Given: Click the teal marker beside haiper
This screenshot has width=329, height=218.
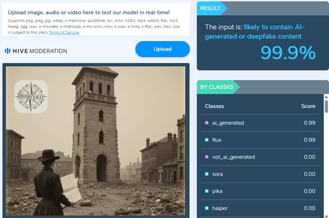Looking at the screenshot, I should (207, 208).
